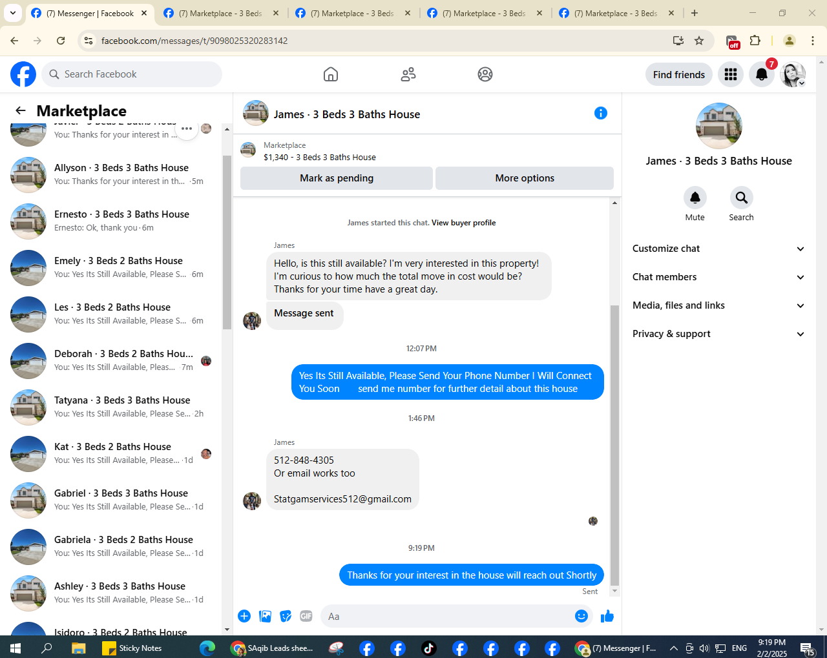Screen dimensions: 827x658
Task: Expand Chat members section
Action: [718, 277]
